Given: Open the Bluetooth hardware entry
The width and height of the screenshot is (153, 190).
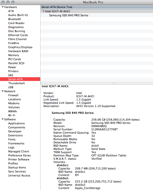Looking at the screenshot, I should pos(14,19).
